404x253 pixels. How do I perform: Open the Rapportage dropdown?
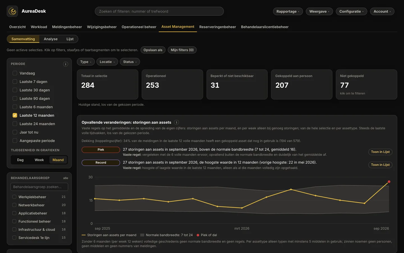tap(288, 11)
